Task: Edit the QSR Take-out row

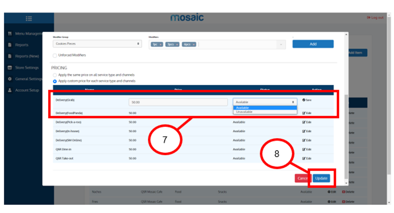Action: pyautogui.click(x=307, y=158)
